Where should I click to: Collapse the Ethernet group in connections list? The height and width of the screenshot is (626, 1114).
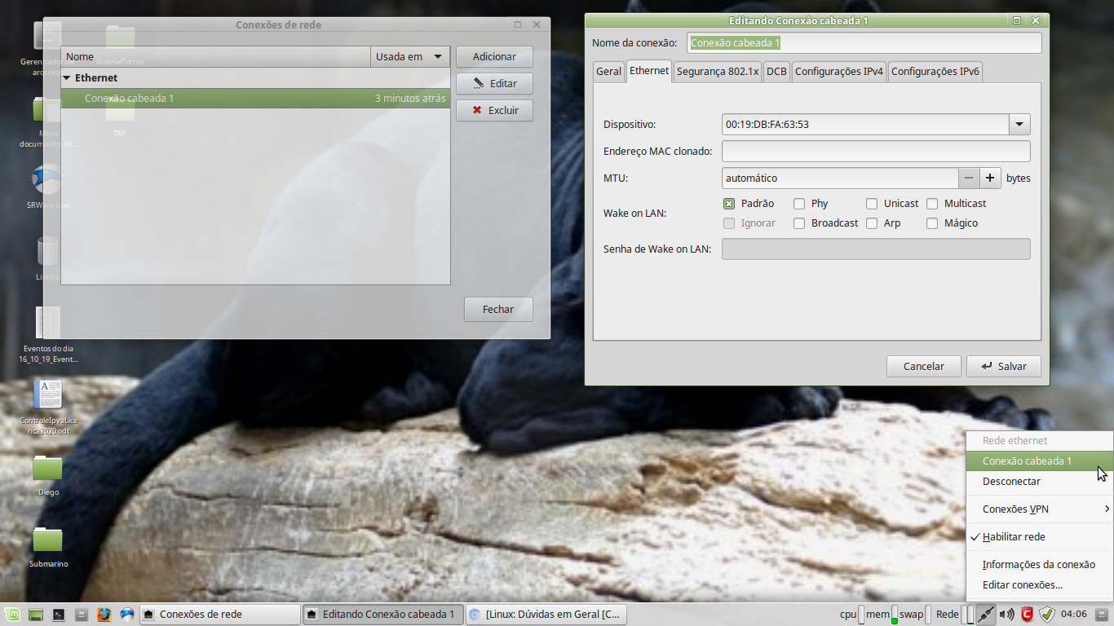(x=67, y=78)
